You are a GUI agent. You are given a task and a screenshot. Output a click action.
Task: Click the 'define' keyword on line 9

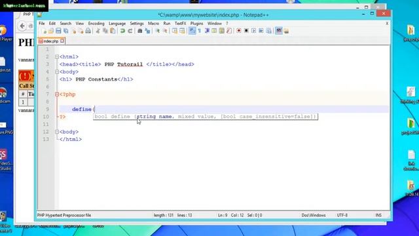coord(82,109)
